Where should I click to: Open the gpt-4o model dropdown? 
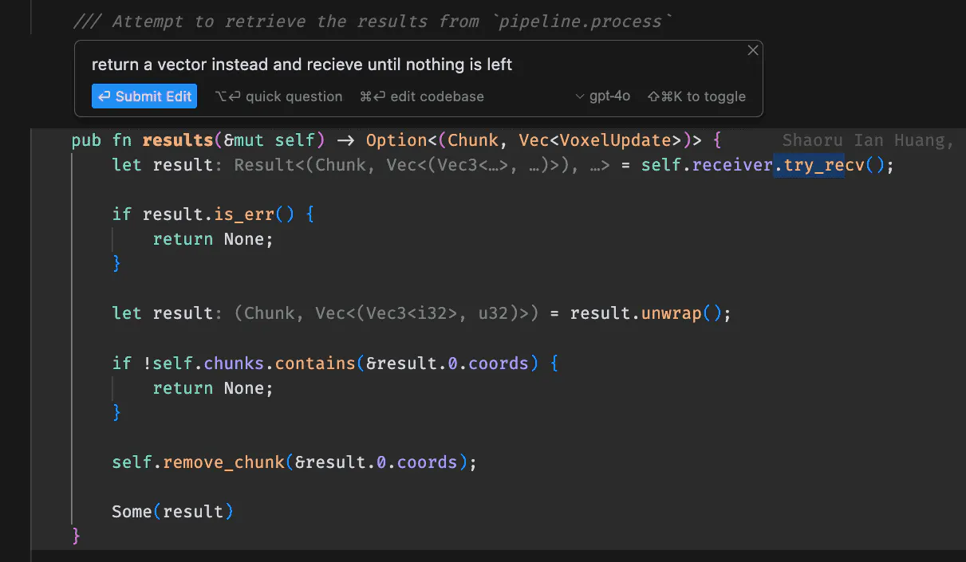[603, 96]
